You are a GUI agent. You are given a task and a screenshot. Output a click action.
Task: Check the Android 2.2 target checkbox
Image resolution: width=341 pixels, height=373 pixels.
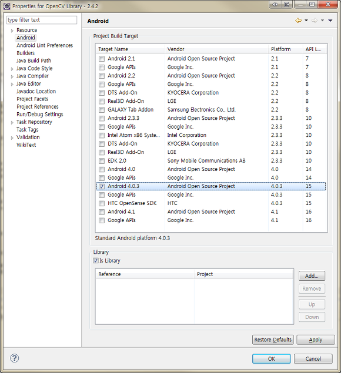click(102, 76)
